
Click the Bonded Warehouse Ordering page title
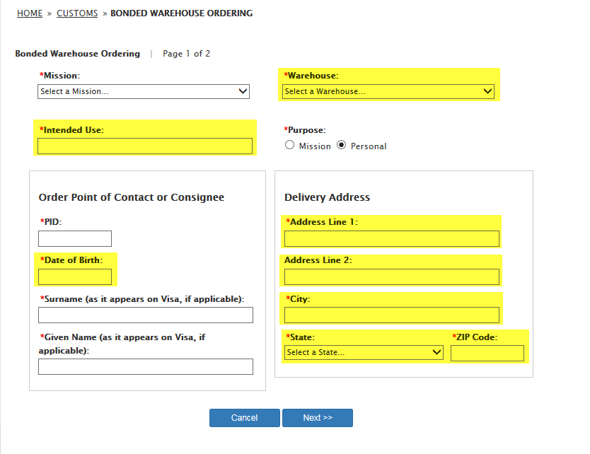click(x=78, y=54)
